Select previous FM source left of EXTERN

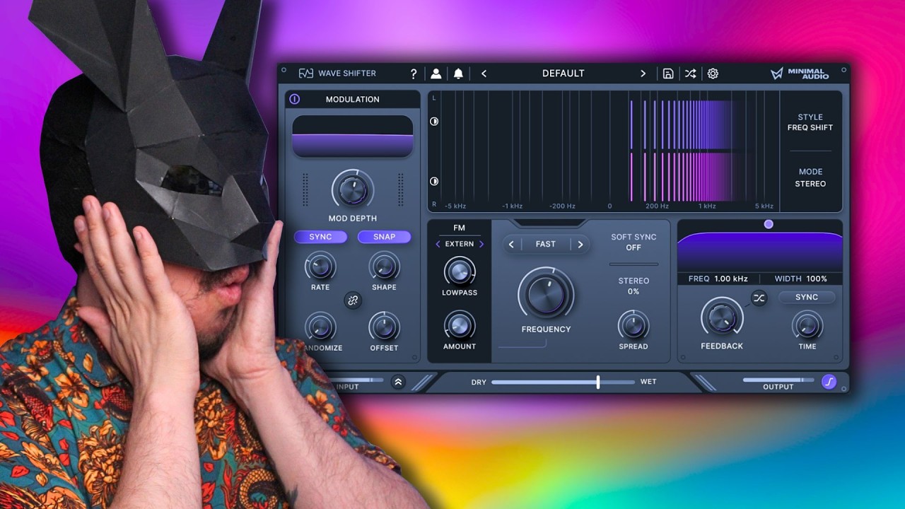[x=438, y=244]
